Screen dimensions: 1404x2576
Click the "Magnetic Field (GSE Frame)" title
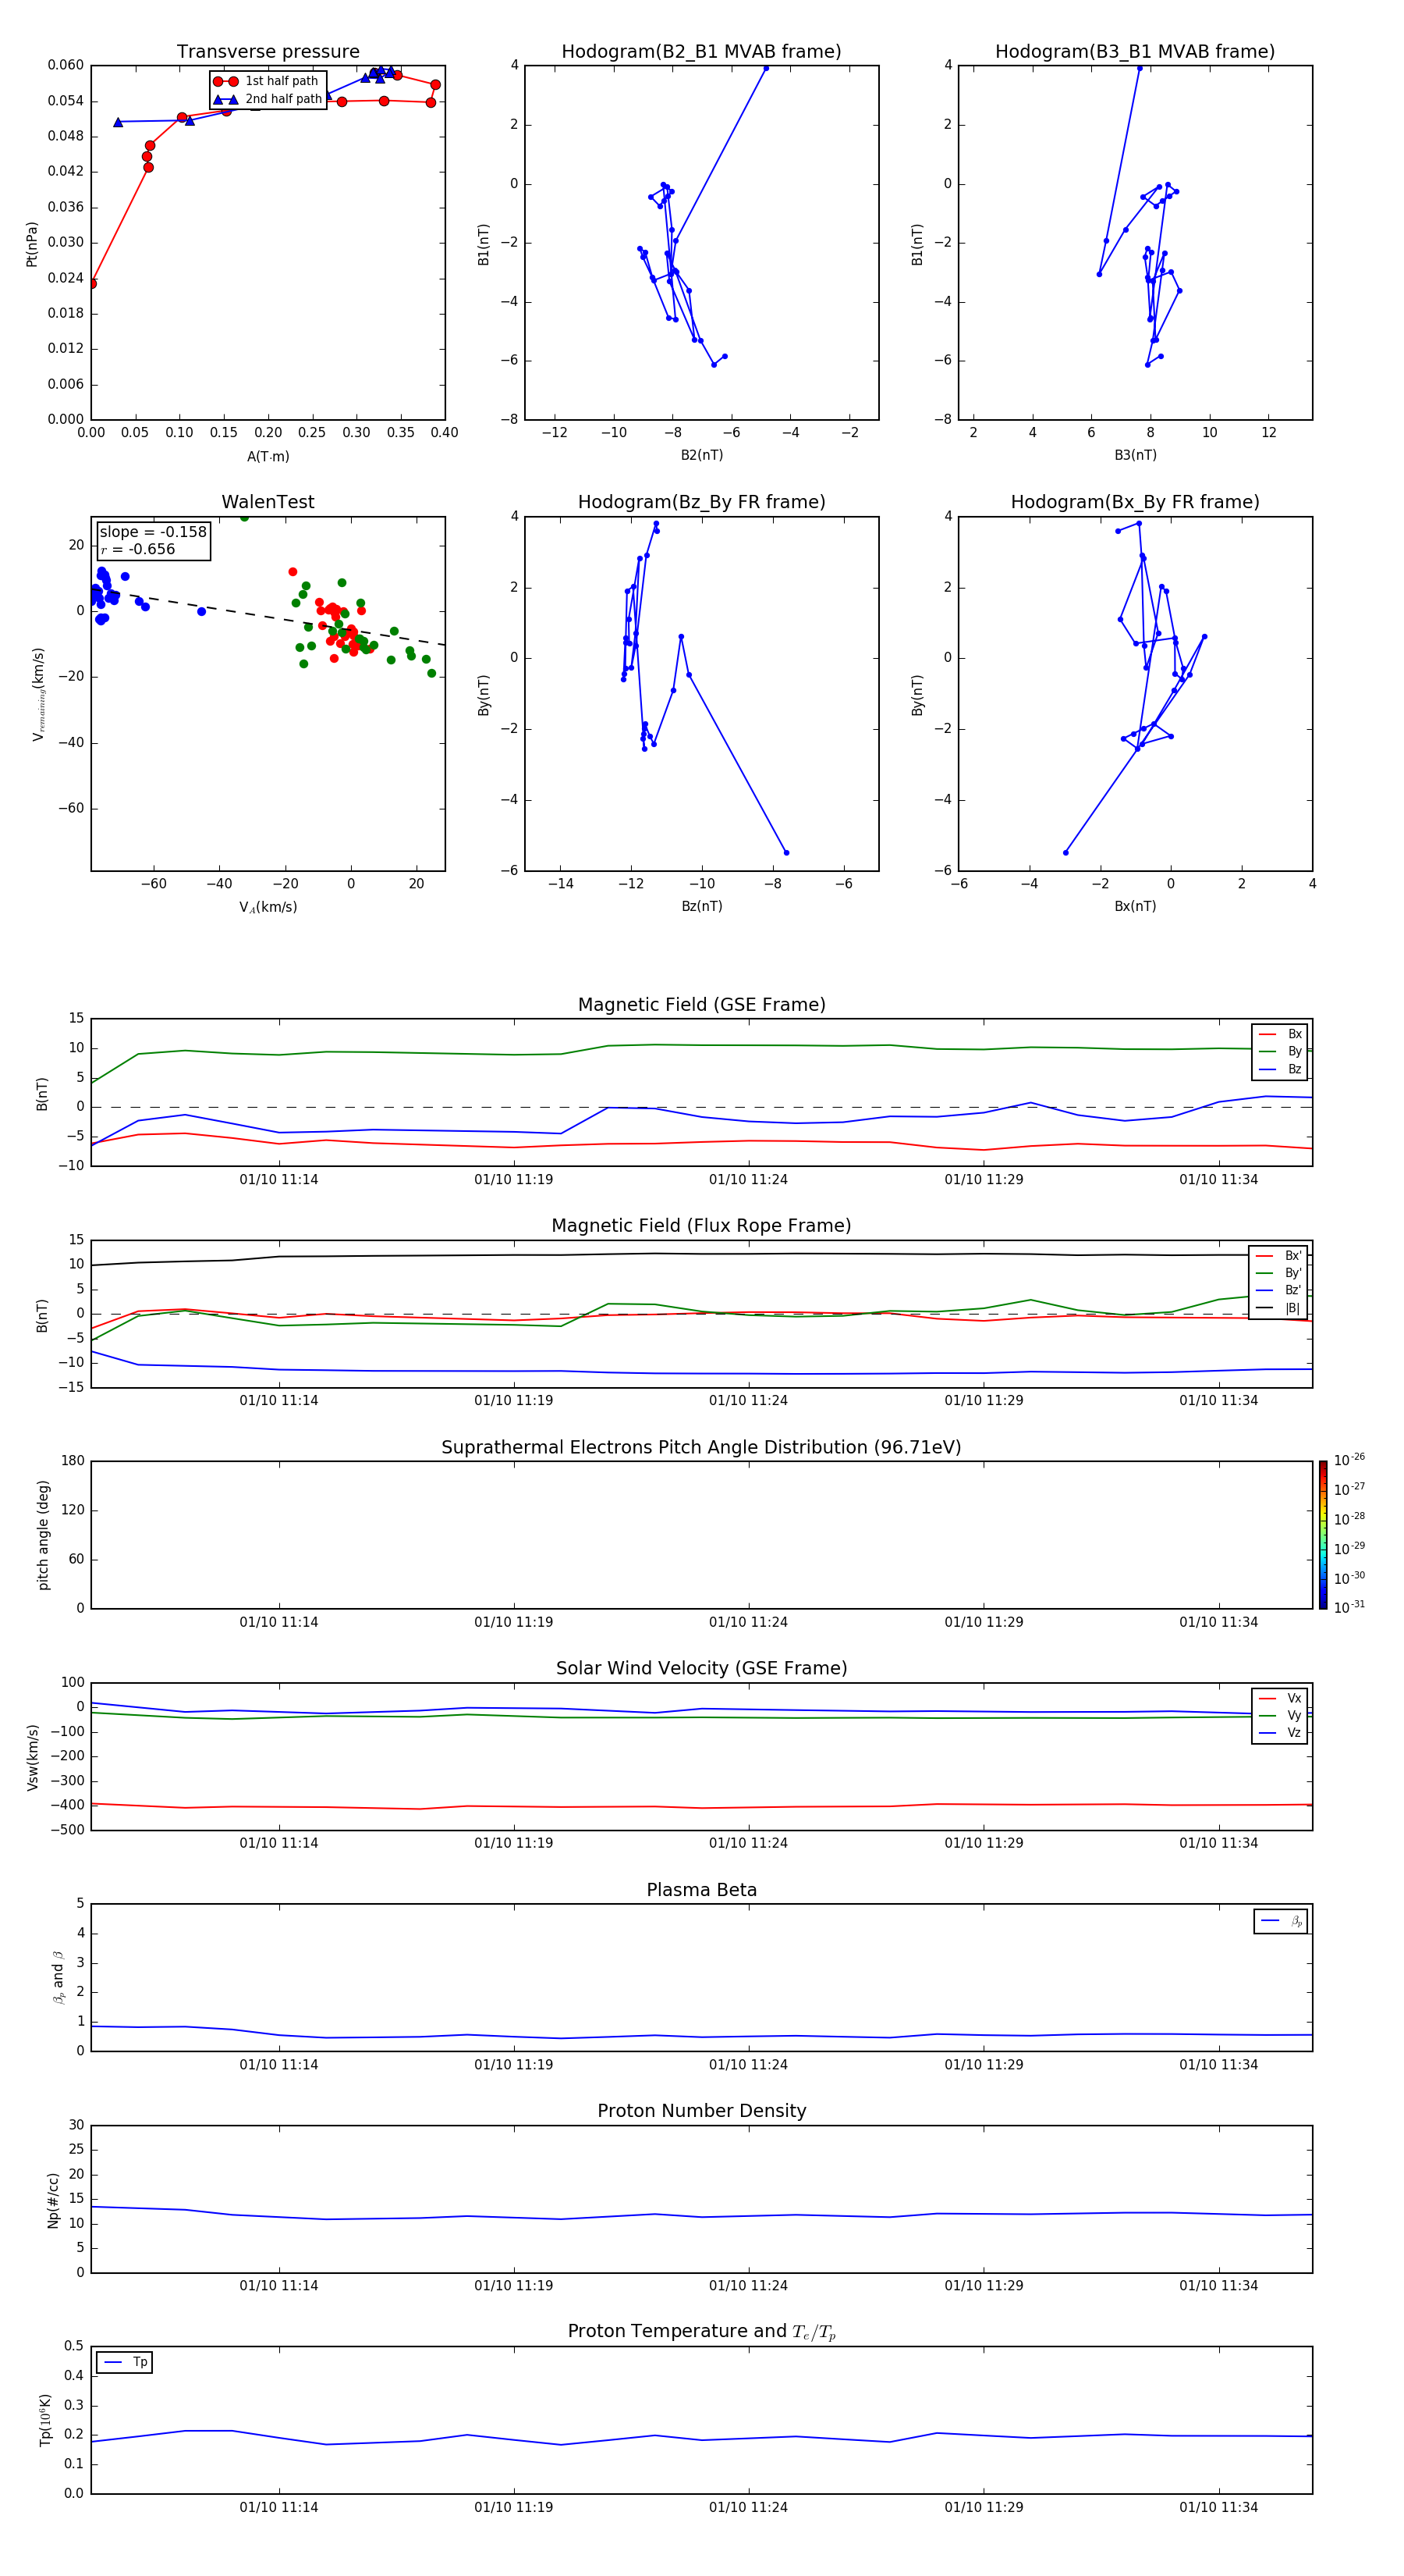coord(701,1005)
